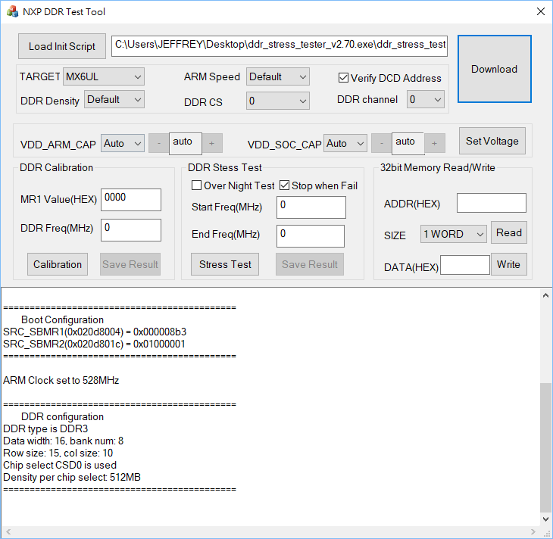Image resolution: width=553 pixels, height=539 pixels.
Task: Open the VDD_SOC_CAP Auto dropdown
Action: [345, 143]
